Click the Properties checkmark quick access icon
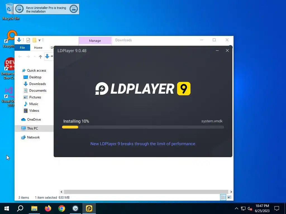Image resolution: width=286 pixels, height=214 pixels. tap(28, 40)
